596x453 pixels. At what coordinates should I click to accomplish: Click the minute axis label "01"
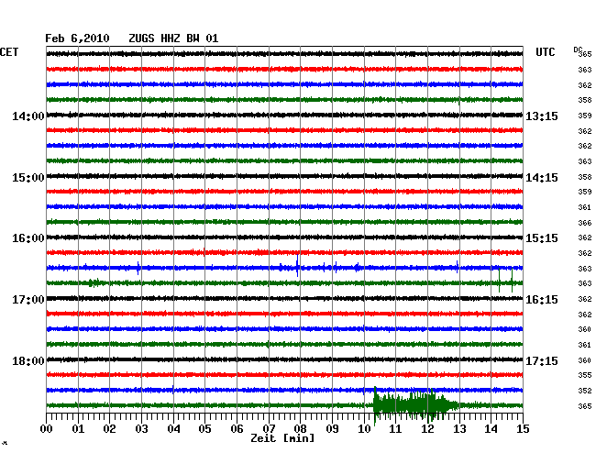[78, 428]
